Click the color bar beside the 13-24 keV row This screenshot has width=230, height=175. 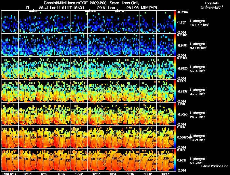pyautogui.click(x=175, y=137)
